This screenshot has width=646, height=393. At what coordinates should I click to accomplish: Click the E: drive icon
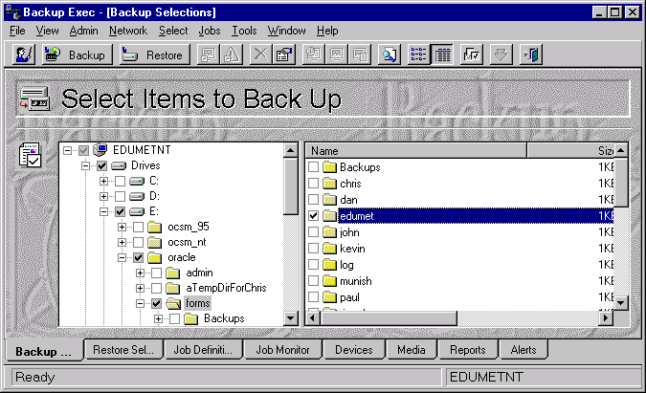tap(137, 211)
